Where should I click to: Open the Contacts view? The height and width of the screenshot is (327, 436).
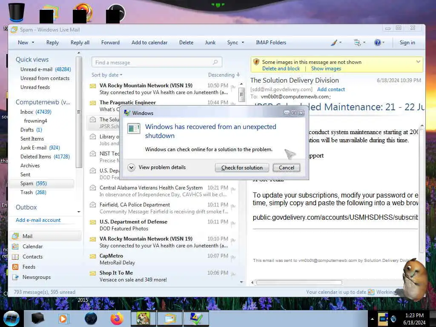coord(32,257)
